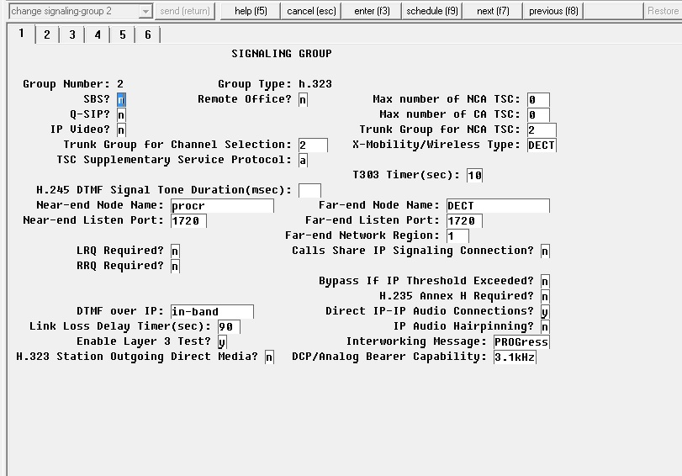
Task: Click the schedule (f9) button
Action: point(432,11)
